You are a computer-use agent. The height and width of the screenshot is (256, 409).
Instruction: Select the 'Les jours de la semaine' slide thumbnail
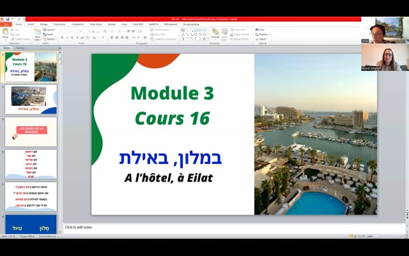click(31, 132)
